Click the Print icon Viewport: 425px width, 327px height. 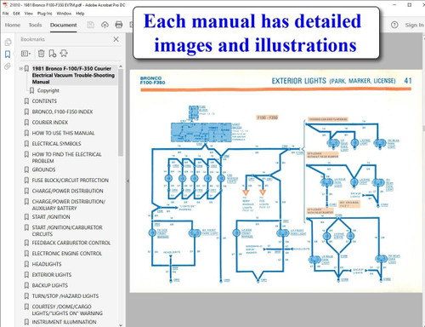(119, 25)
